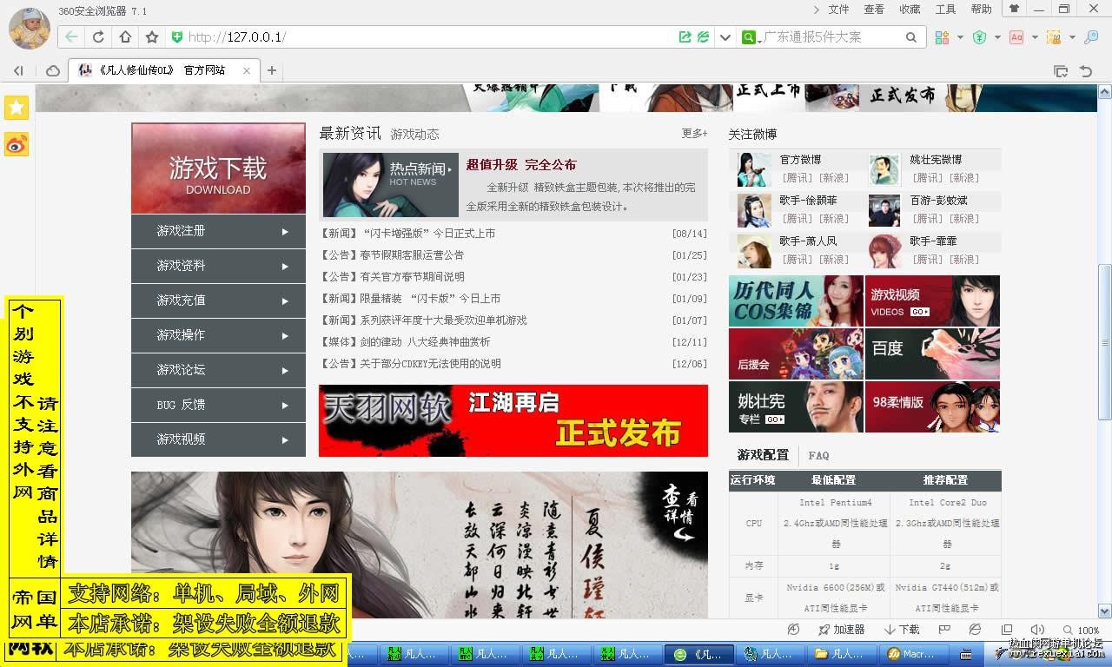Click the search magnifier icon
Image resolution: width=1112 pixels, height=667 pixels.
click(x=910, y=37)
